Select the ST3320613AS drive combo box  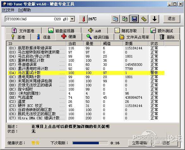tap(40, 19)
